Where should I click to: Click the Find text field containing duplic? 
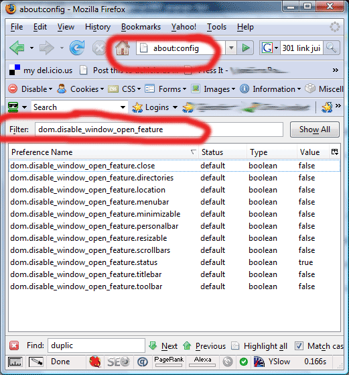click(x=96, y=345)
